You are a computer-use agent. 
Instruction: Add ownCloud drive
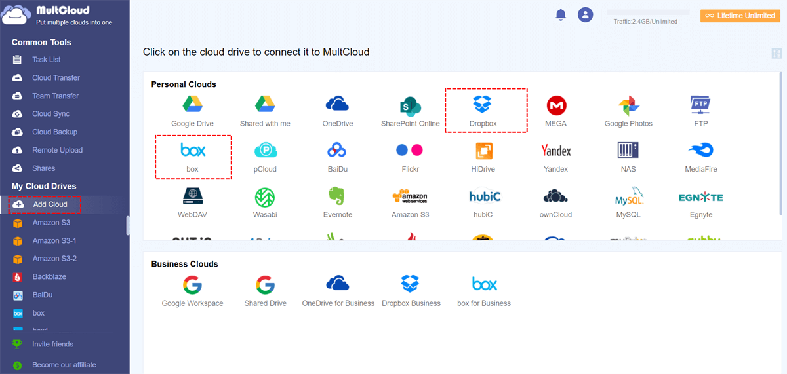(x=556, y=202)
